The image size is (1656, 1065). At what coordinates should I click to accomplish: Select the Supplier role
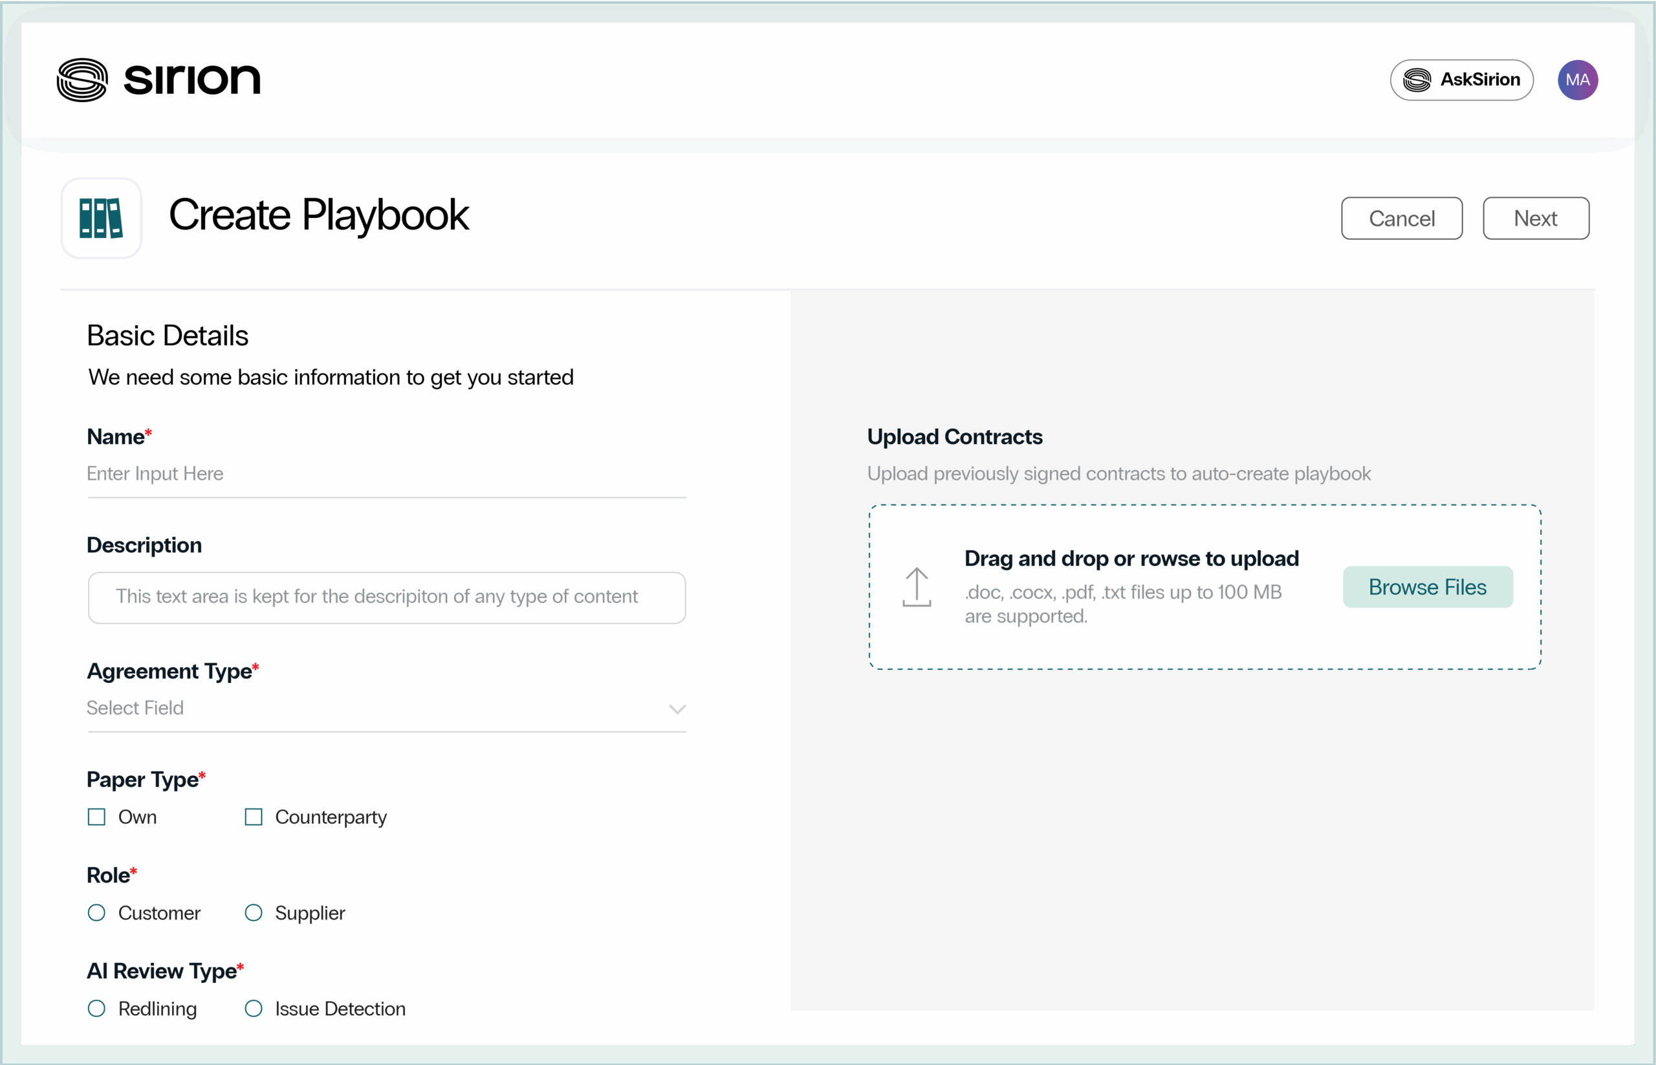tap(253, 913)
